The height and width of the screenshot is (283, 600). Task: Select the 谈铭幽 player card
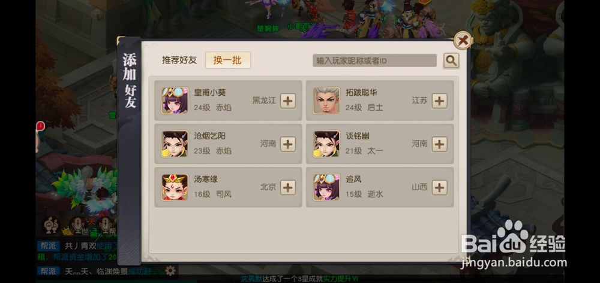[x=380, y=144]
